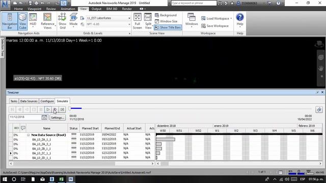Viewport: 326px width, 183px height.
Task: Open the Output ribbon tab
Action: (x=96, y=9)
